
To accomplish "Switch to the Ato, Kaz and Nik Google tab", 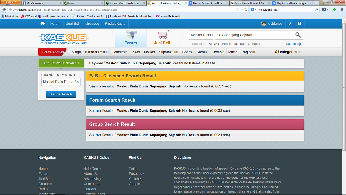I will coord(292,3).
